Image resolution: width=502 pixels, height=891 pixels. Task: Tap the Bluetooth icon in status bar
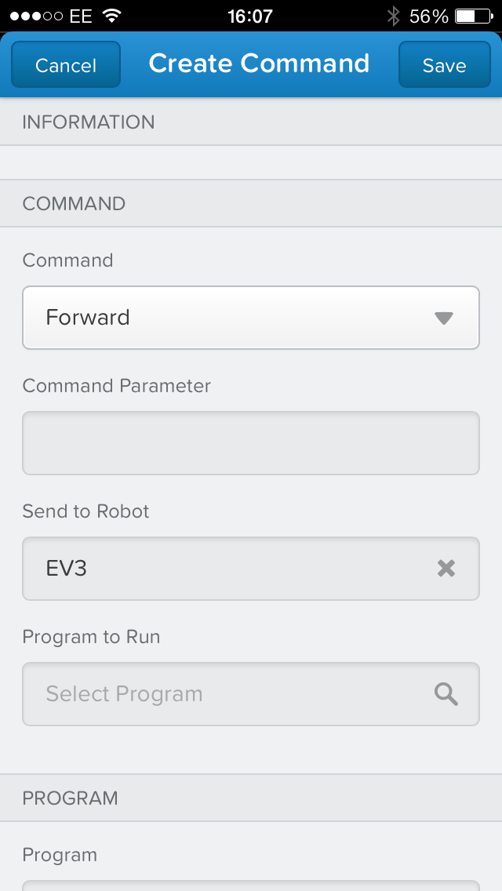coord(394,16)
